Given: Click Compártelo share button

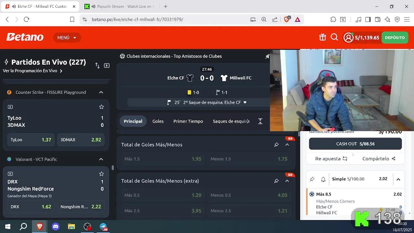Looking at the screenshot, I should coord(379,159).
